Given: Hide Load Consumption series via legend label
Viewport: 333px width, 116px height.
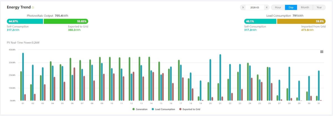Looking at the screenshot, I should coord(165,109).
